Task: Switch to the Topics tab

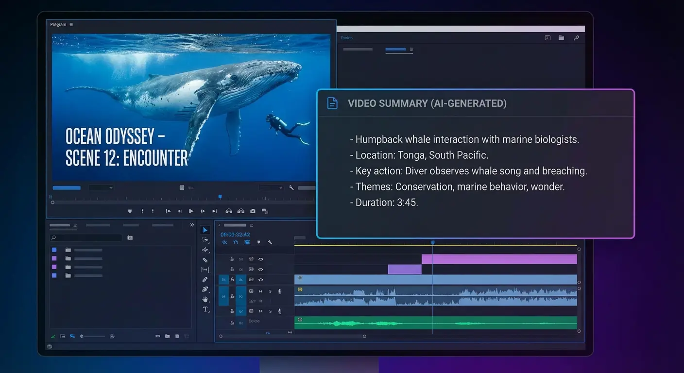Action: pyautogui.click(x=346, y=37)
